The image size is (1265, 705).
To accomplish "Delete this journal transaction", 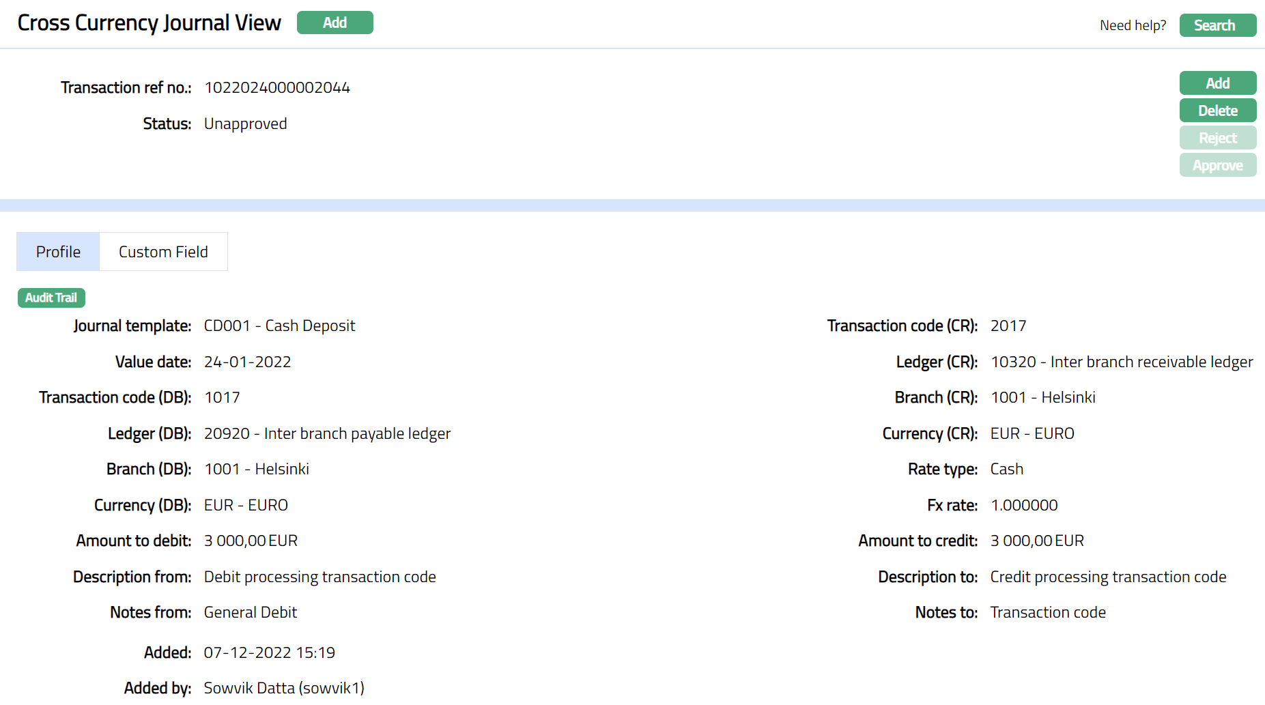I will (x=1217, y=111).
